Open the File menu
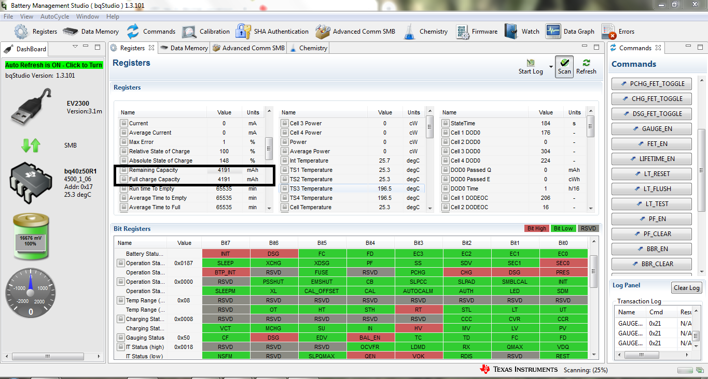 (x=8, y=17)
